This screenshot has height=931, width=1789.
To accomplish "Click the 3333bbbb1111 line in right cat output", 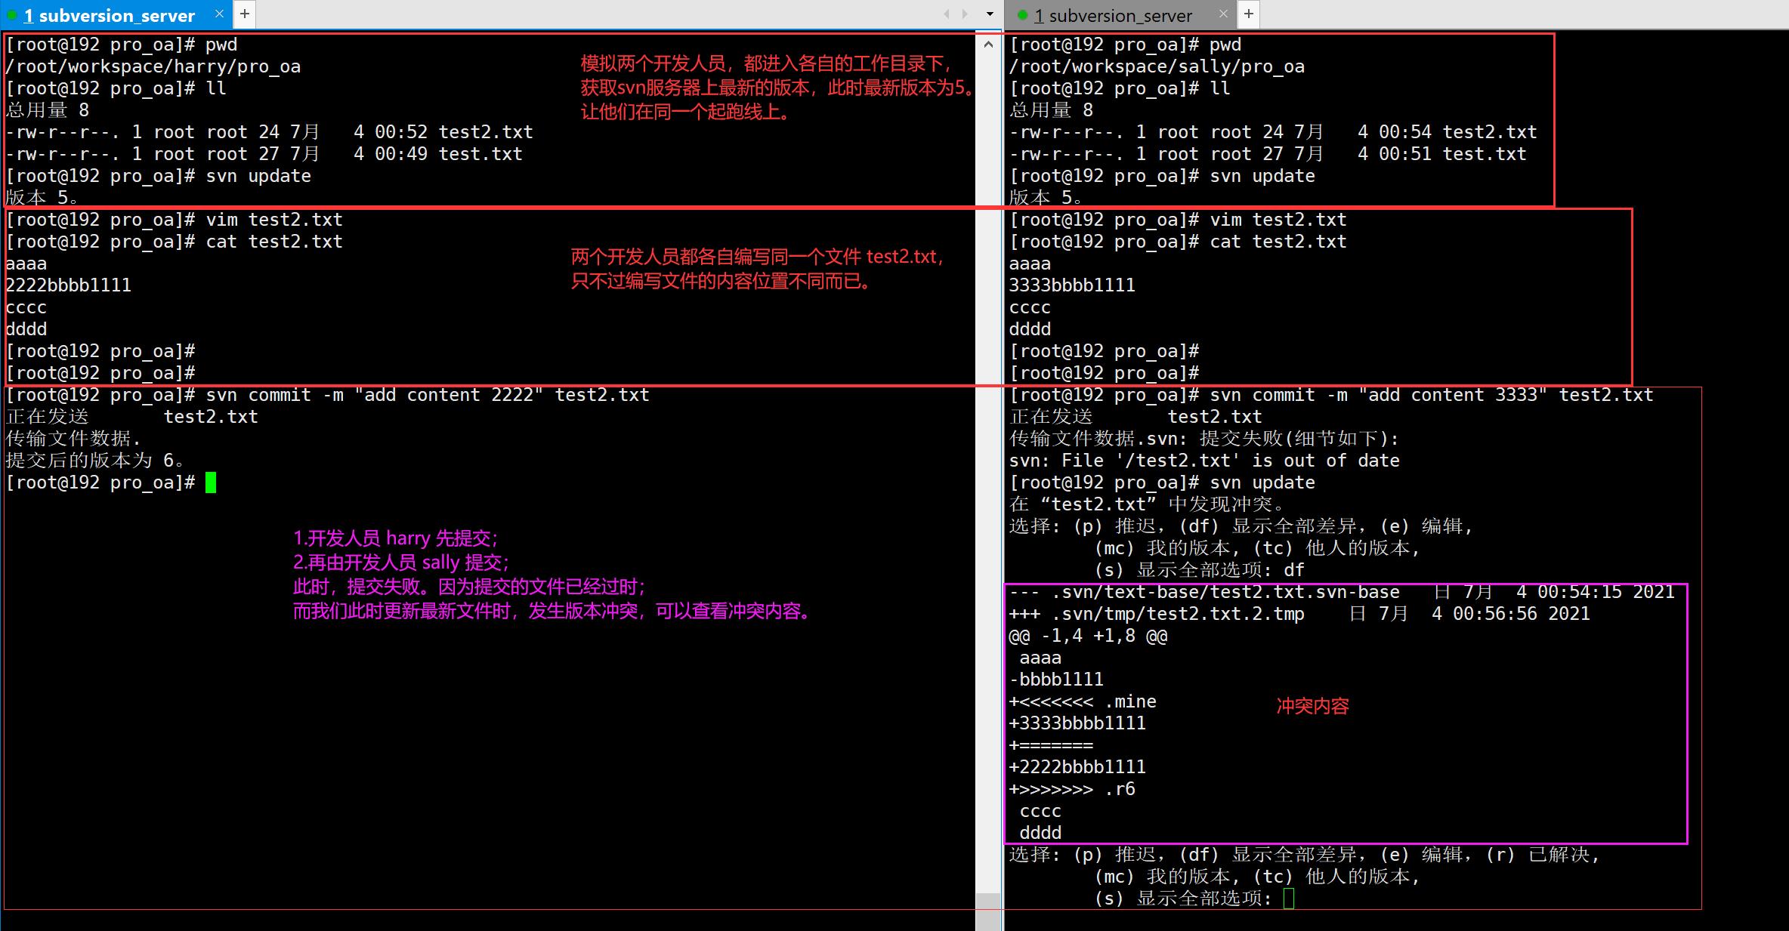I will coord(1072,285).
